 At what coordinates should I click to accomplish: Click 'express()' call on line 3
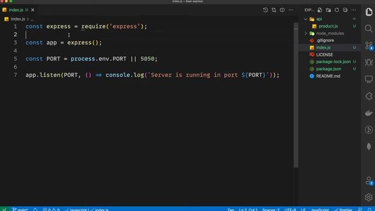[x=83, y=43]
